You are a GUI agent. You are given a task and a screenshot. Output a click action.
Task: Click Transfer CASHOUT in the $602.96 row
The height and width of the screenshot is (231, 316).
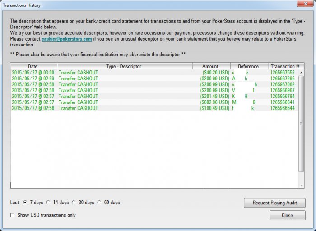click(x=79, y=102)
